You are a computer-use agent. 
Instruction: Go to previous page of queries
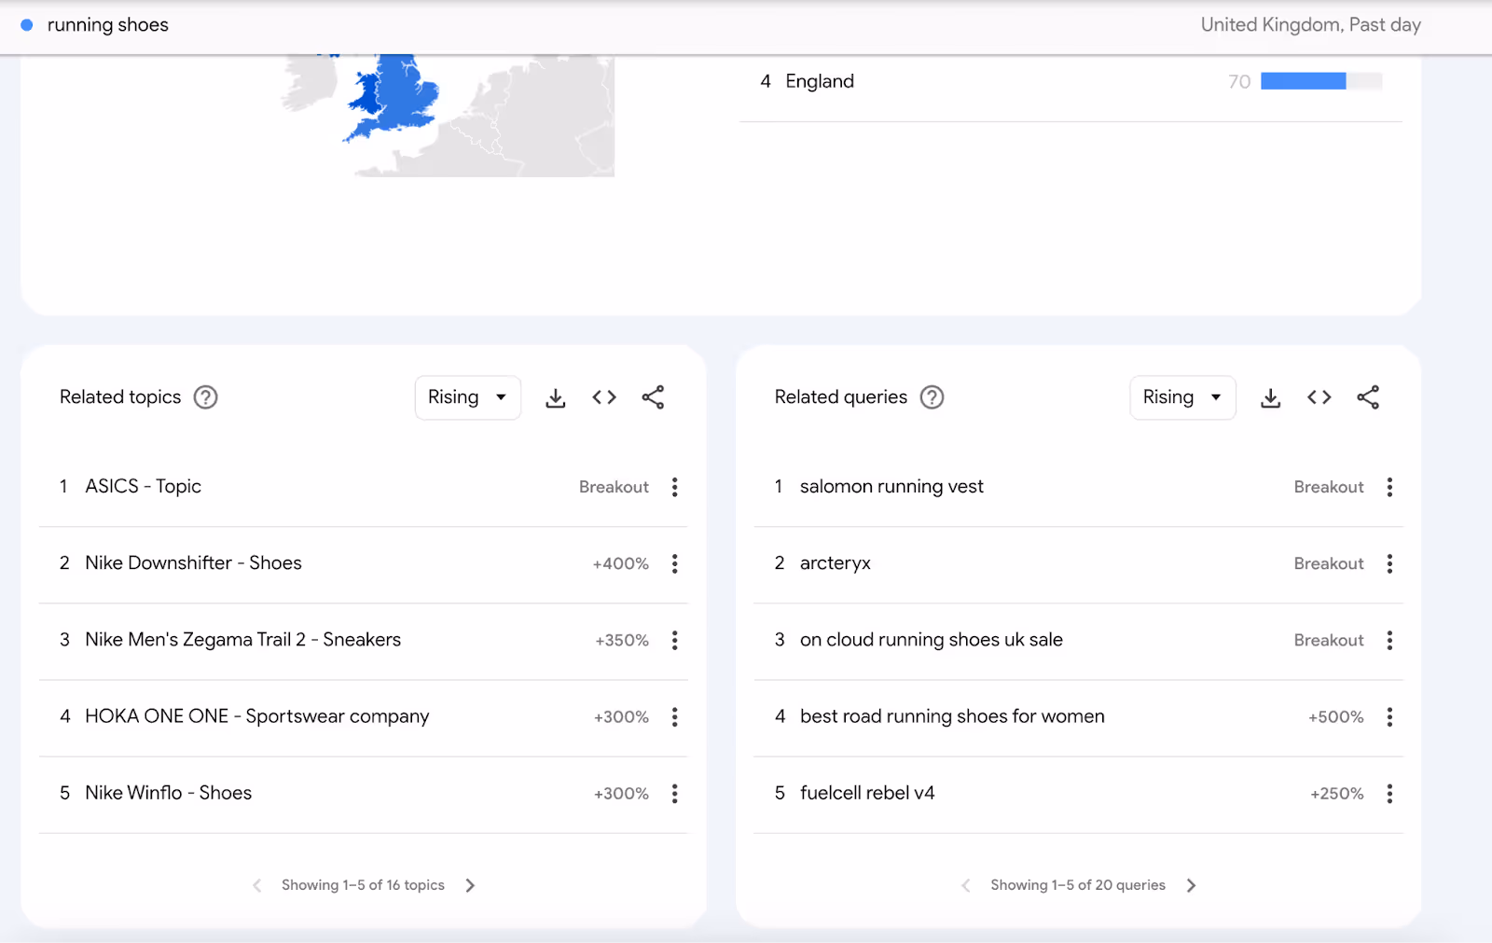[x=966, y=885]
